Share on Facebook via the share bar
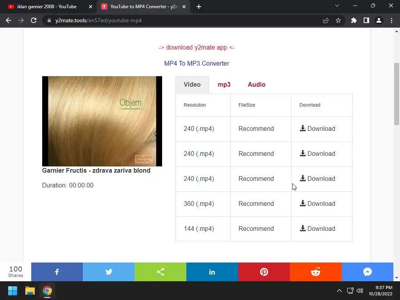This screenshot has height=300, width=400. (x=57, y=272)
